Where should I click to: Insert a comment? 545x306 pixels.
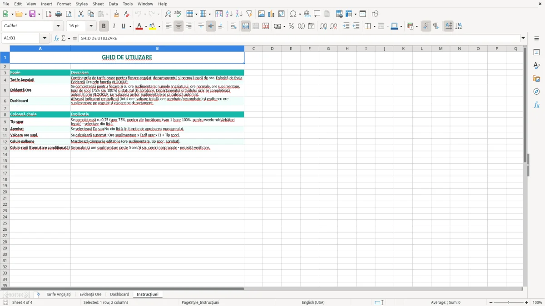(317, 14)
